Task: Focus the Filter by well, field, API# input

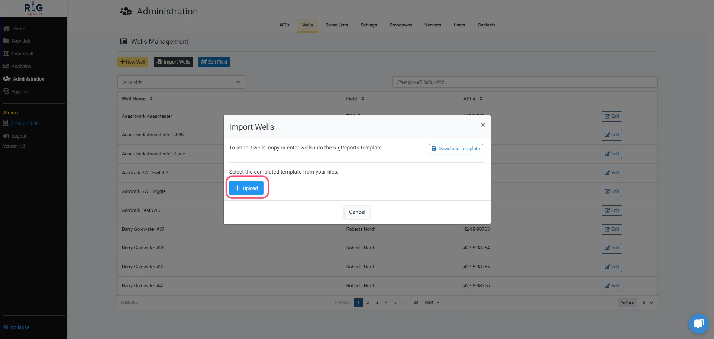Action: pos(525,82)
